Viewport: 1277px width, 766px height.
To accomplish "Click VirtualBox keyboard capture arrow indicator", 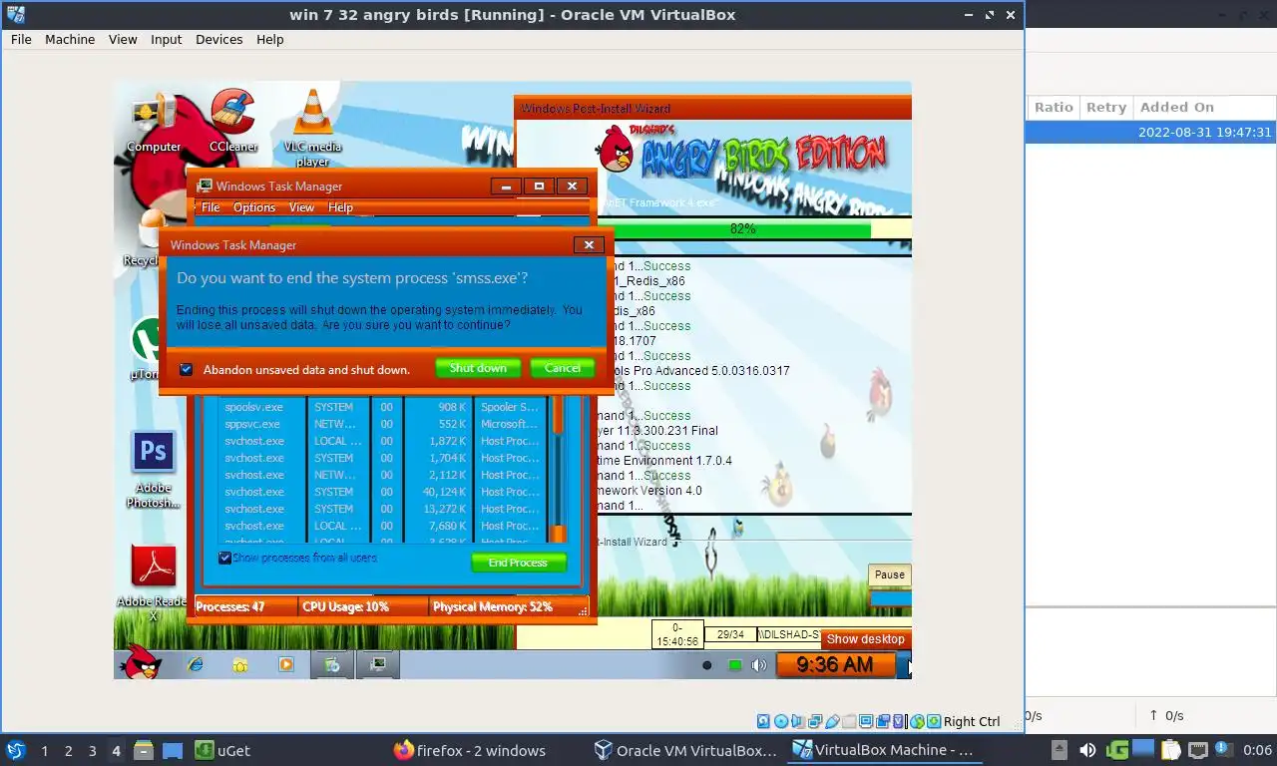I will (933, 721).
